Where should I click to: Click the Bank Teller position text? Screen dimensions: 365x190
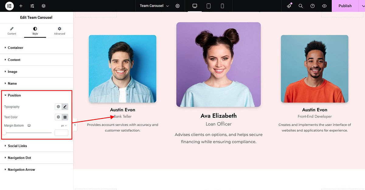coord(123,117)
